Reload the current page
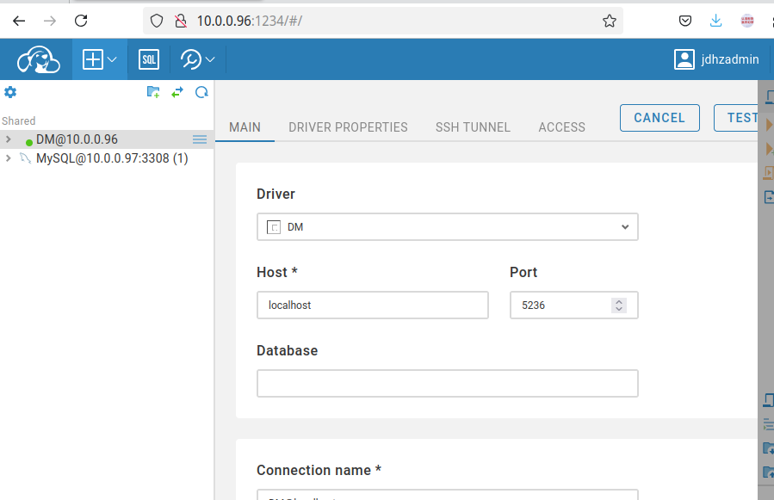The image size is (774, 500). pyautogui.click(x=81, y=21)
